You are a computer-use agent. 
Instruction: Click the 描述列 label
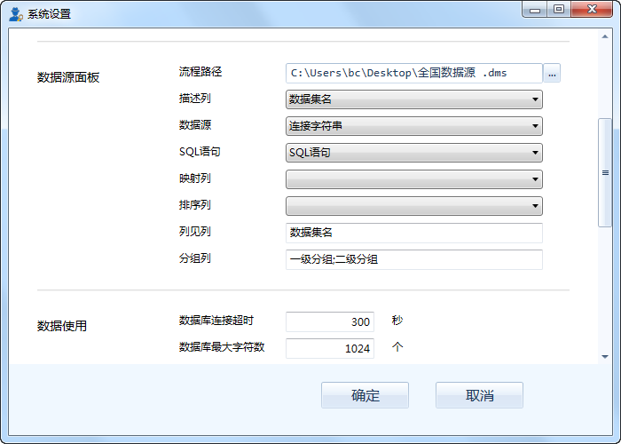tap(195, 99)
